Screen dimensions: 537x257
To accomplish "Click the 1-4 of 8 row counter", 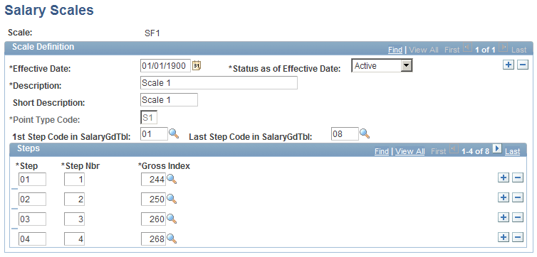I will pyautogui.click(x=475, y=151).
